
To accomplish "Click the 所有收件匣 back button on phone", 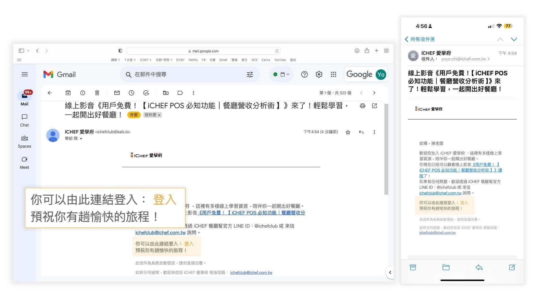I will click(x=420, y=39).
